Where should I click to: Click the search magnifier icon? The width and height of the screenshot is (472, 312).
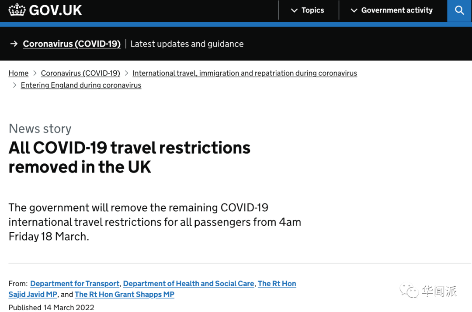[x=459, y=10]
